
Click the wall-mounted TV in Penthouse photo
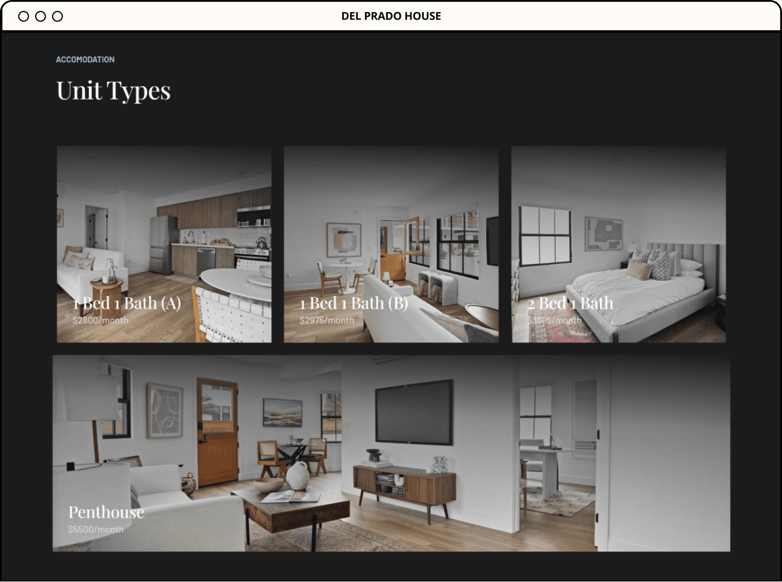pyautogui.click(x=414, y=412)
